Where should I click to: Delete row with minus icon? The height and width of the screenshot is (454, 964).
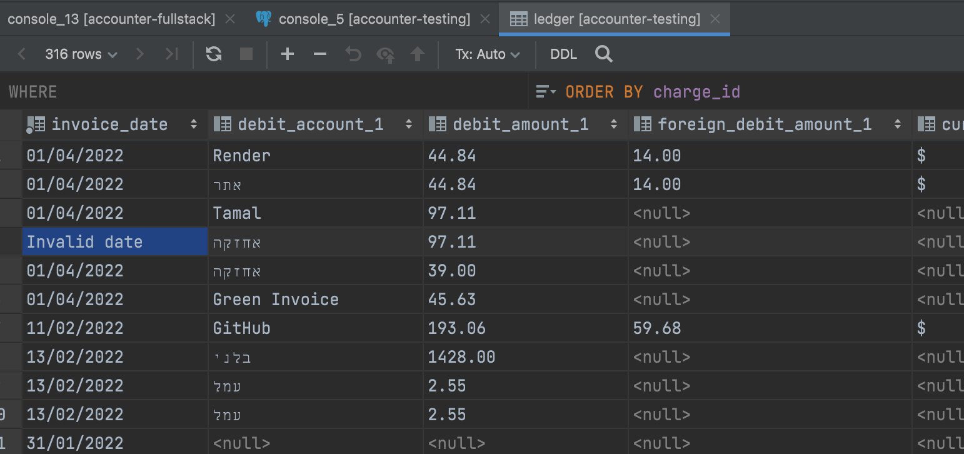click(320, 54)
